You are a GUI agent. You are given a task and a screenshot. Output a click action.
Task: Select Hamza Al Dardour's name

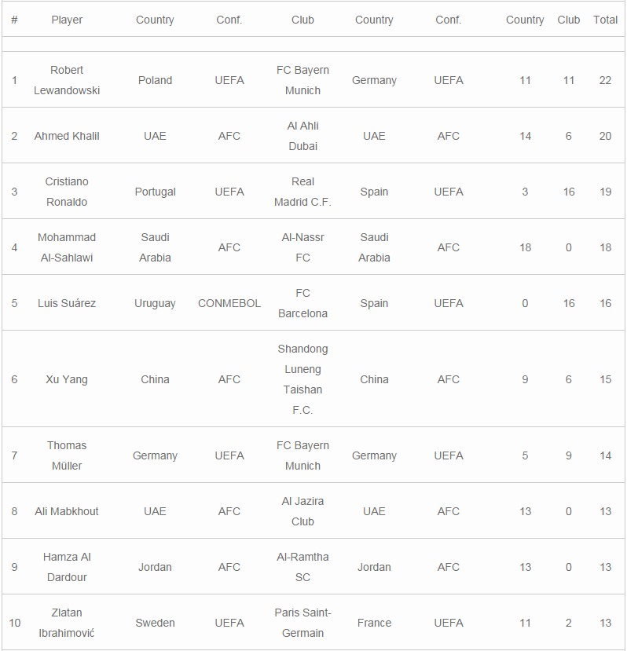(67, 567)
